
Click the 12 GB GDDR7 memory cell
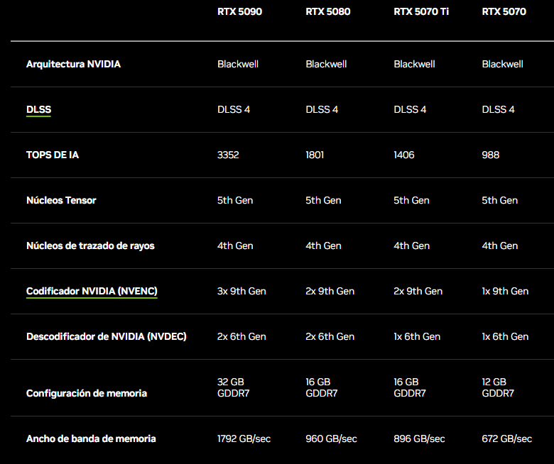pos(497,387)
